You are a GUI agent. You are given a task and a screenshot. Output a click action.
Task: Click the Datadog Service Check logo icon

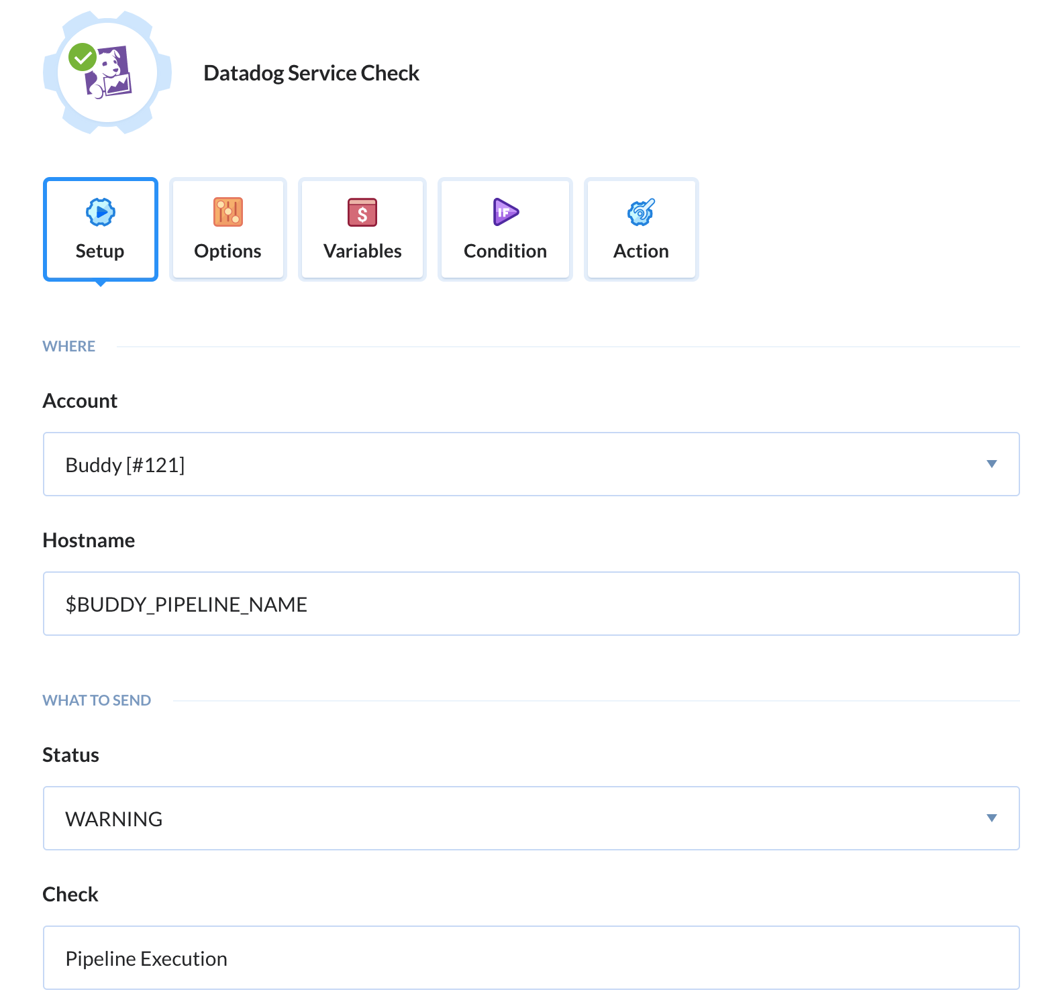[107, 72]
